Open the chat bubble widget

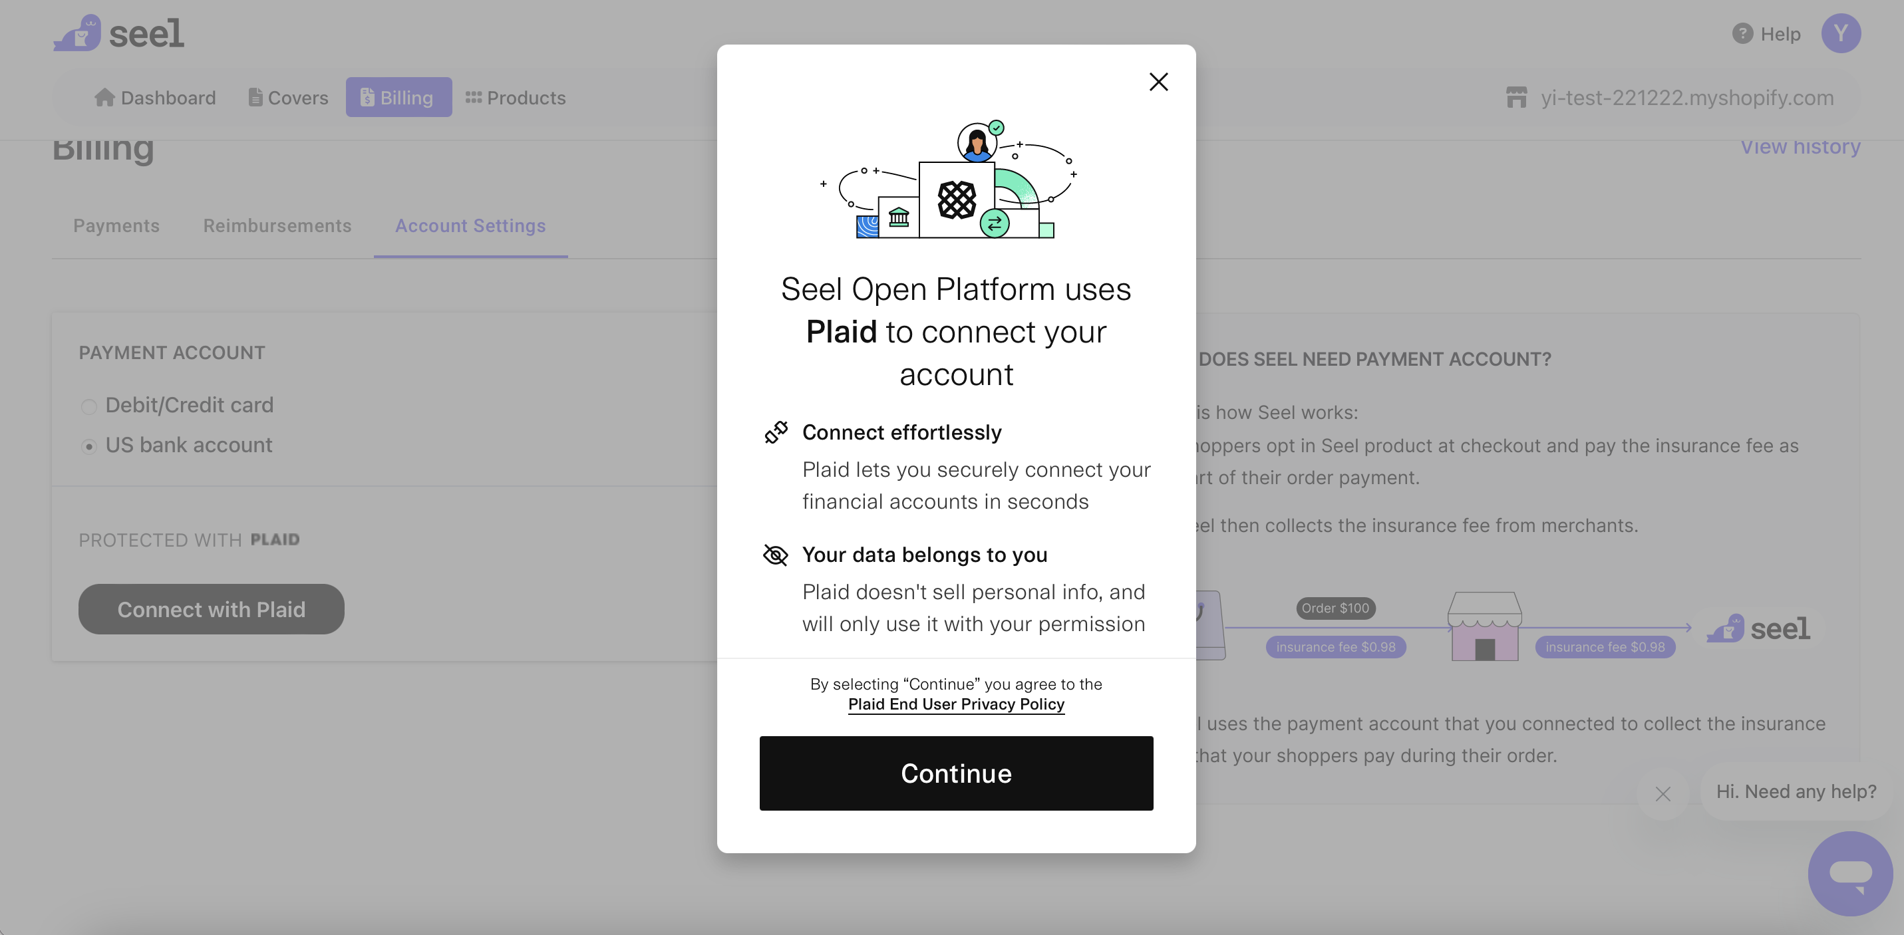point(1850,873)
